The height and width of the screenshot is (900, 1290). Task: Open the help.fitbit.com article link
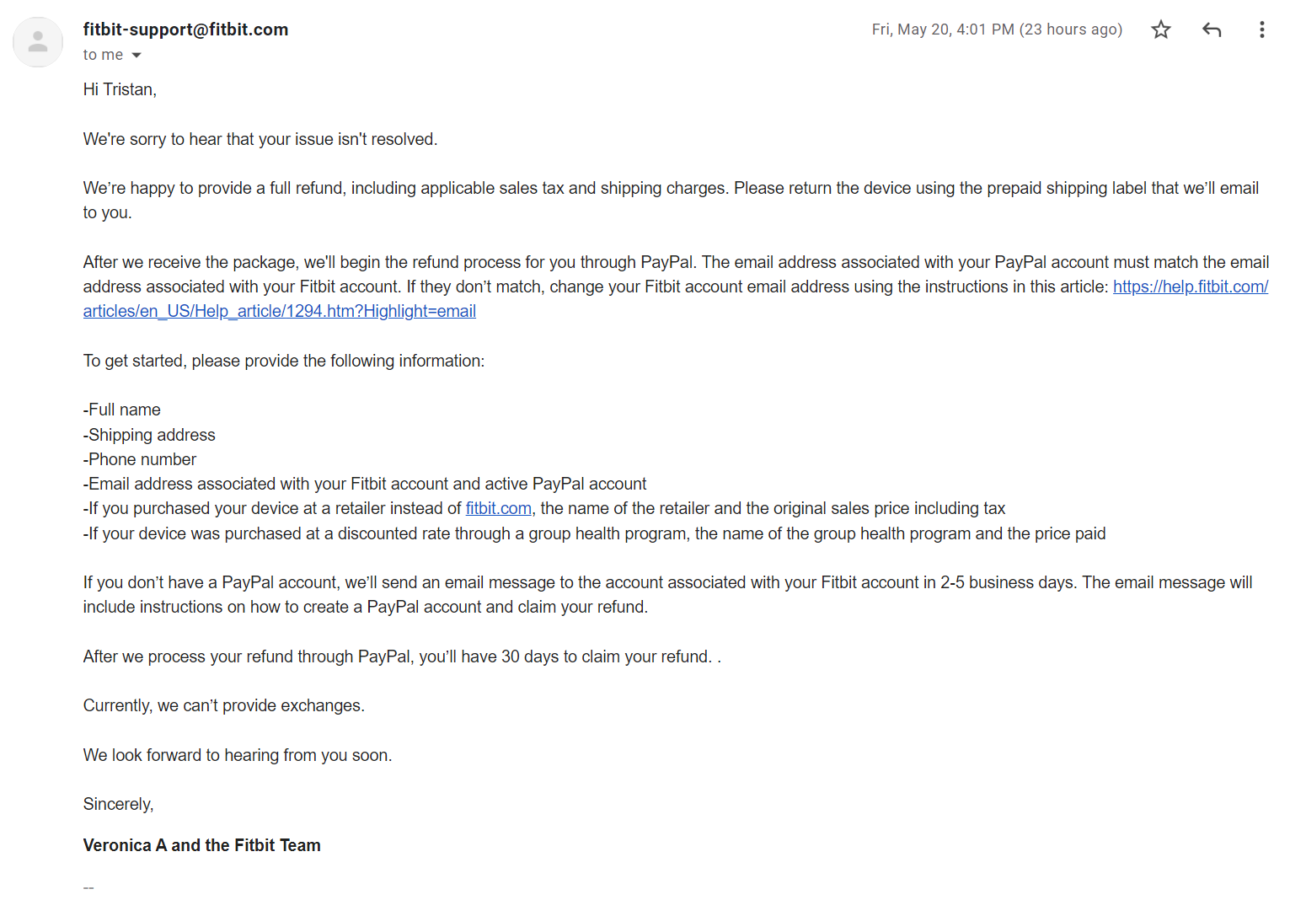[x=1190, y=287]
